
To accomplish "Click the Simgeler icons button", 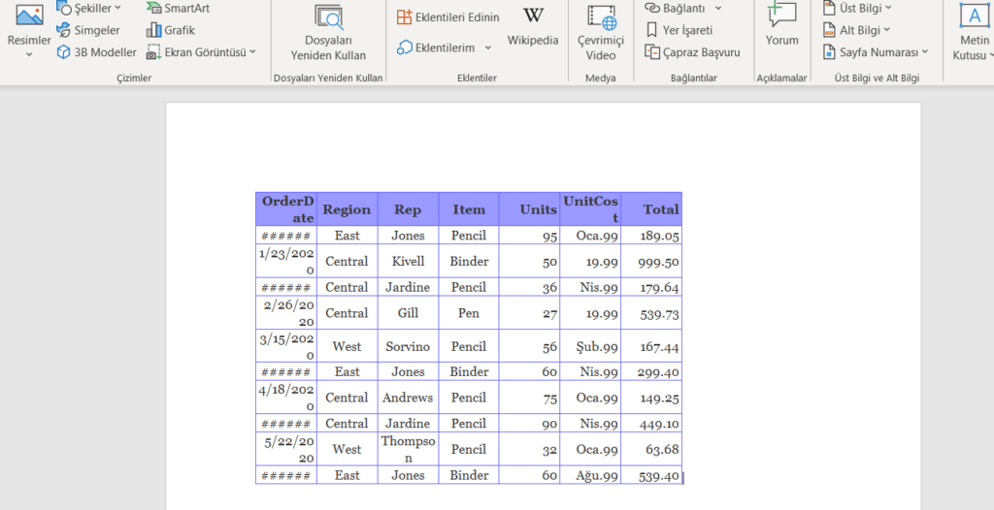I will [88, 30].
